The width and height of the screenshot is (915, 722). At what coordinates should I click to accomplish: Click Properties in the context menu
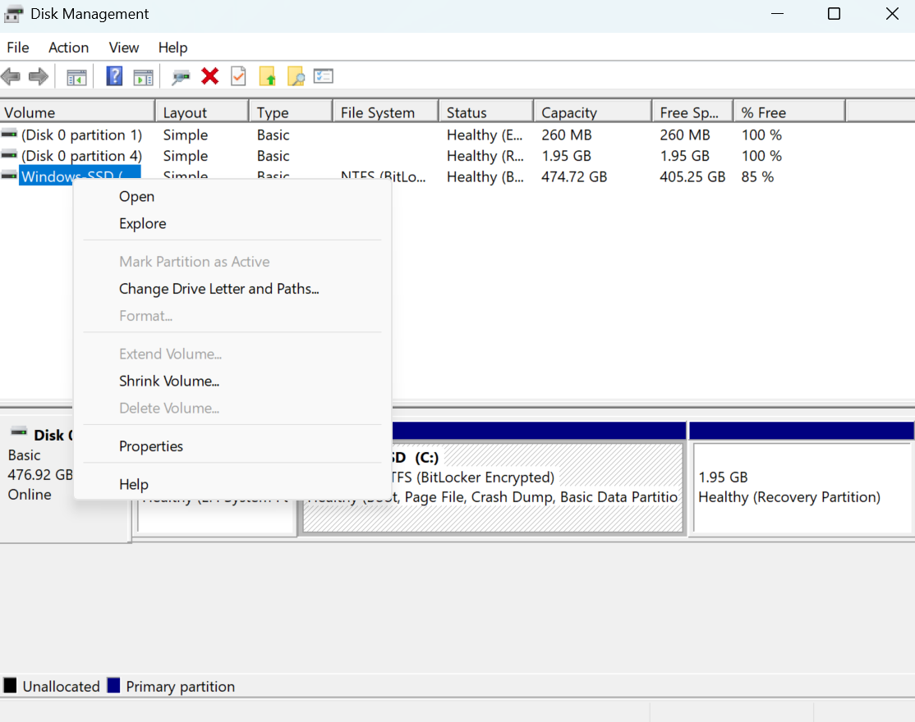(x=151, y=446)
